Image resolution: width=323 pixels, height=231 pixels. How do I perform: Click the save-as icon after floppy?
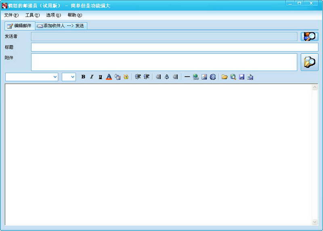250,77
